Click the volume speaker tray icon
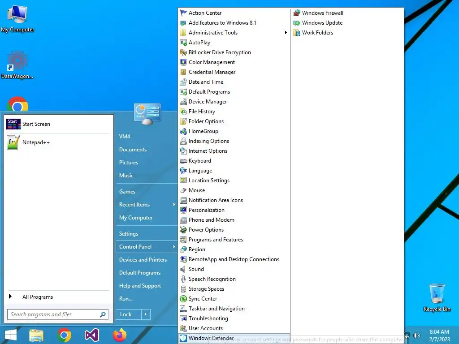Image resolution: width=459 pixels, height=344 pixels. [x=416, y=335]
